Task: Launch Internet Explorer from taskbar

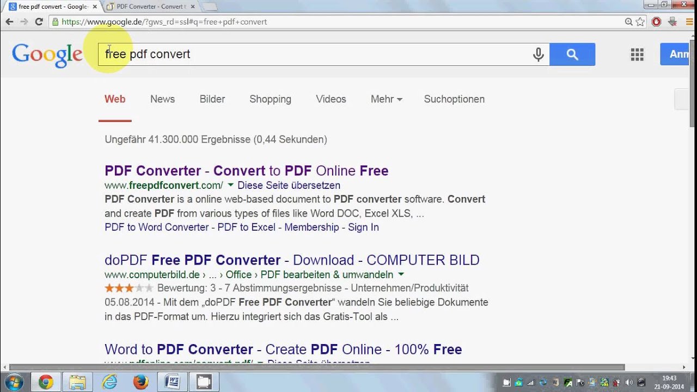Action: (x=109, y=382)
